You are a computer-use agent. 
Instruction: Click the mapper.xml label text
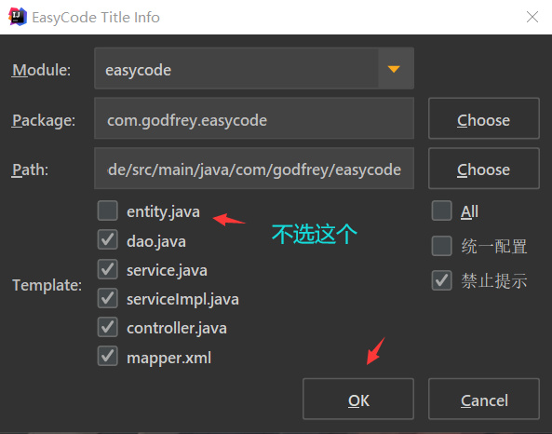point(169,358)
